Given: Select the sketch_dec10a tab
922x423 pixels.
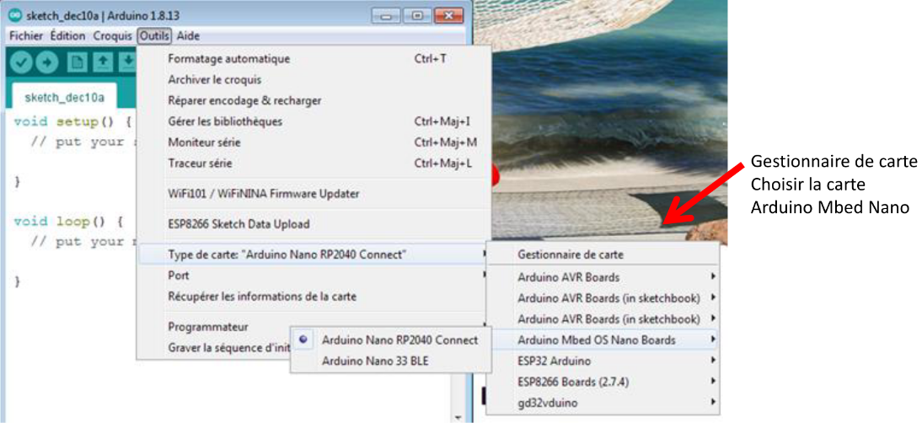Looking at the screenshot, I should click(64, 97).
